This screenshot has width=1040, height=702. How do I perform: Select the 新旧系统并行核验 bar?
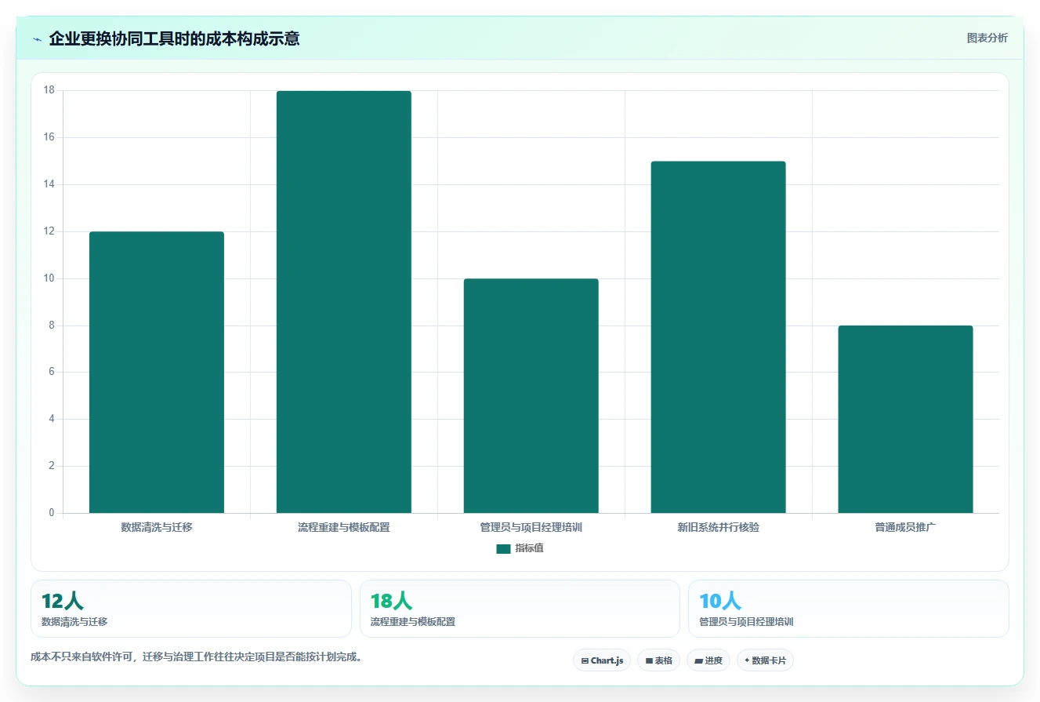719,337
